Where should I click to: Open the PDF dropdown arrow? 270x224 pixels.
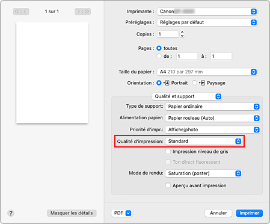pyautogui.click(x=128, y=213)
